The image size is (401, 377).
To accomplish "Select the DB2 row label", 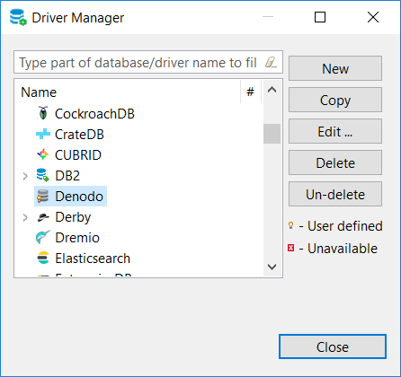I will (x=67, y=175).
